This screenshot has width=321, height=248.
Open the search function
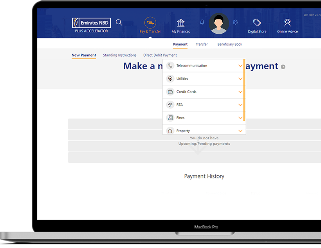[x=119, y=22]
